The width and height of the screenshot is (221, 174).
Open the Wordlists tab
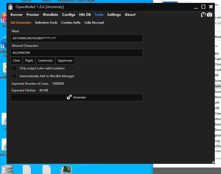tap(50, 15)
